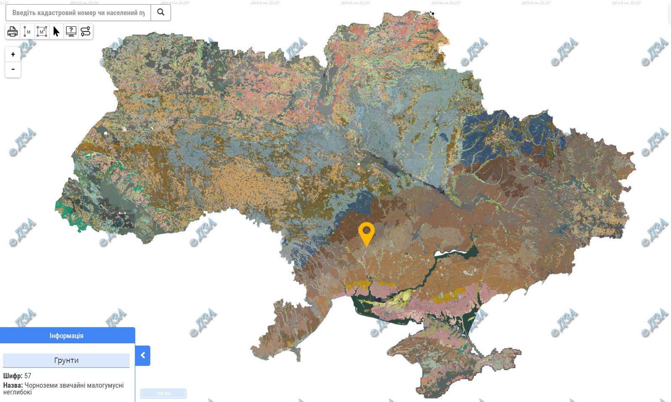Activate the arrow pointer selection tool
This screenshot has height=402, width=671.
click(x=56, y=31)
